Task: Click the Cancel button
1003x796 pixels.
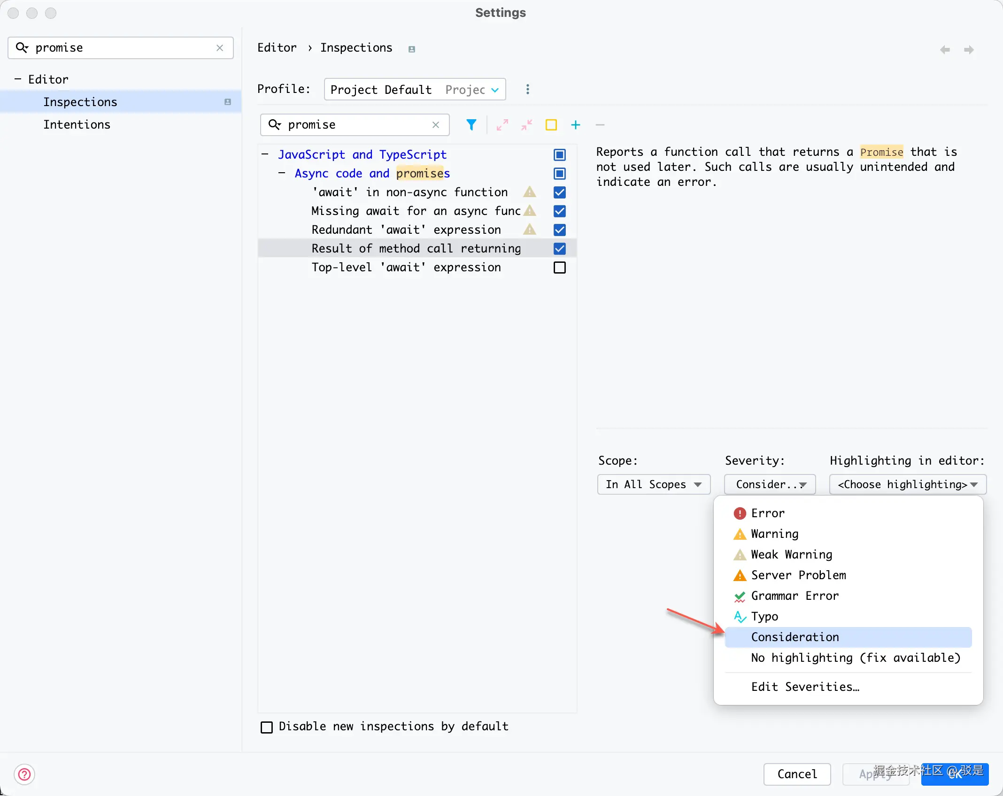Action: [x=796, y=774]
